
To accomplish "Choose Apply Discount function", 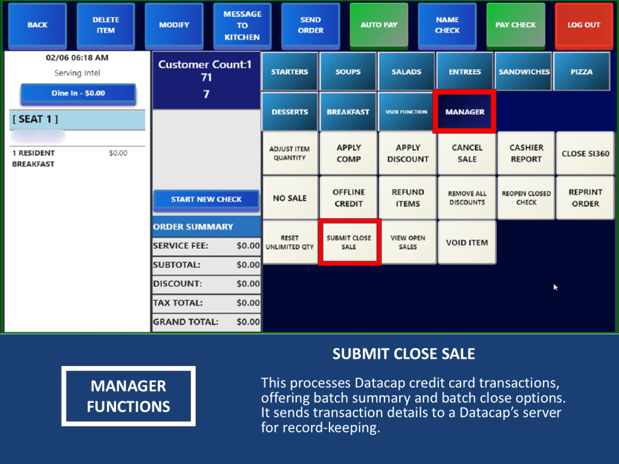I will [408, 153].
